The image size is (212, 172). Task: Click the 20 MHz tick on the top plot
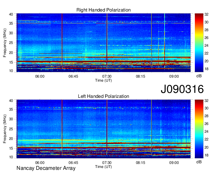tap(11, 53)
